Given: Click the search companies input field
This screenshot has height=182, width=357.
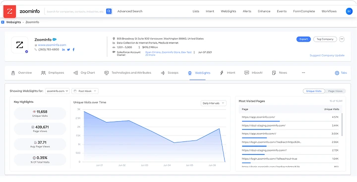Looking at the screenshot, I should tap(75, 11).
